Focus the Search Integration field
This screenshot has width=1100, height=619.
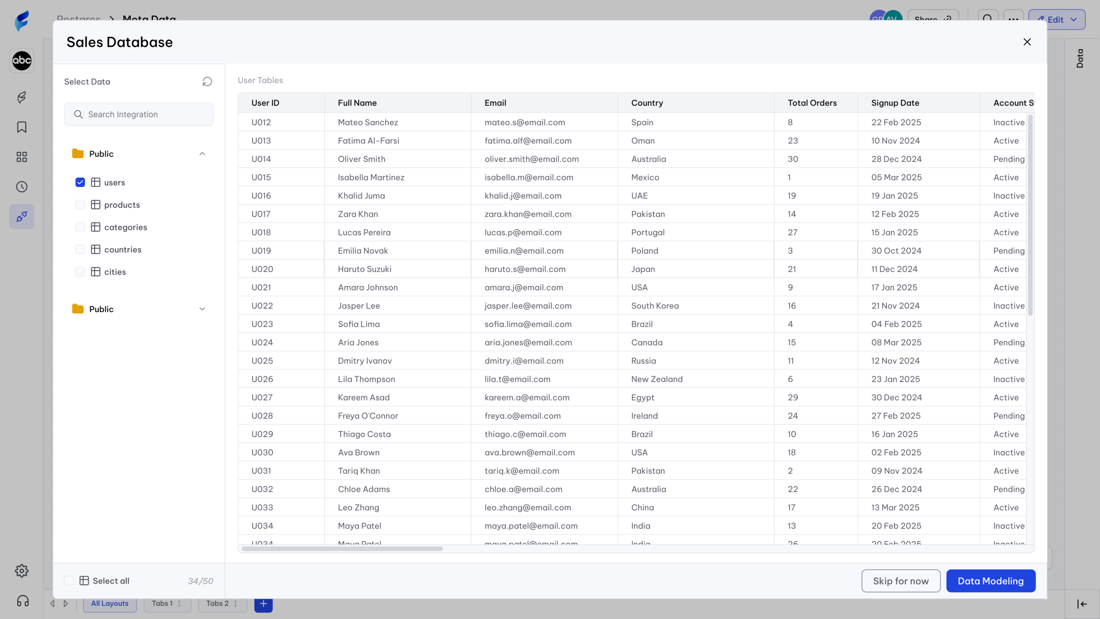pyautogui.click(x=139, y=114)
